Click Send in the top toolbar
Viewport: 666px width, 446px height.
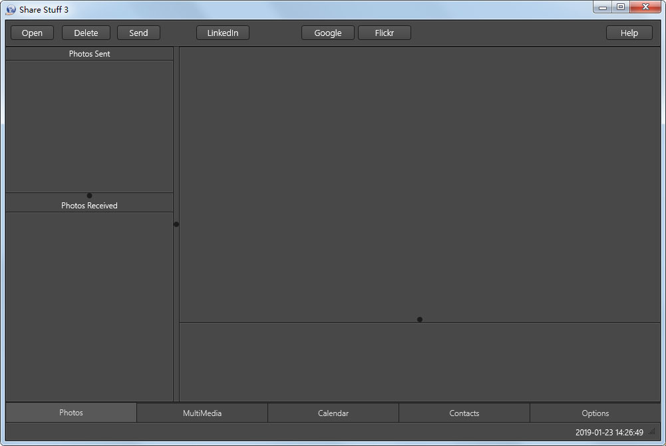pos(138,33)
